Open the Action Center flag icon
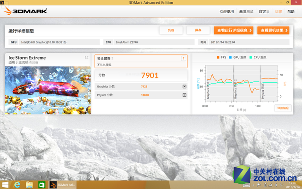The height and width of the screenshot is (189, 302). click(x=259, y=185)
